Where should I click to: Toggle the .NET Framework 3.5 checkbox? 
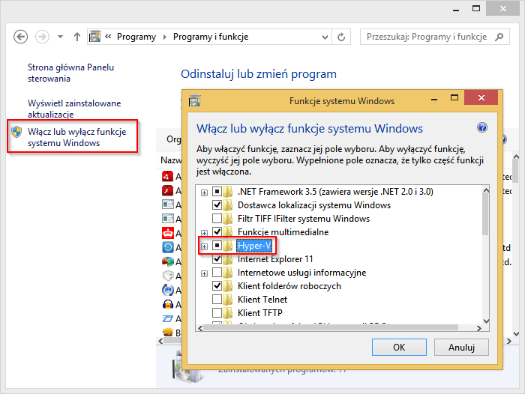click(217, 192)
